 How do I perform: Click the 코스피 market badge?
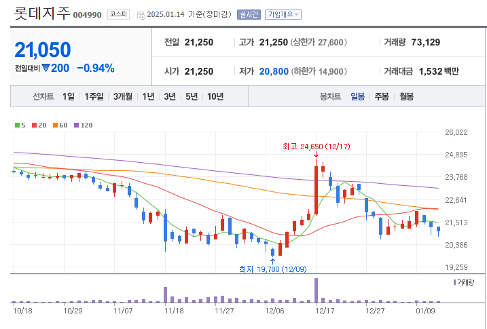pyautogui.click(x=118, y=14)
